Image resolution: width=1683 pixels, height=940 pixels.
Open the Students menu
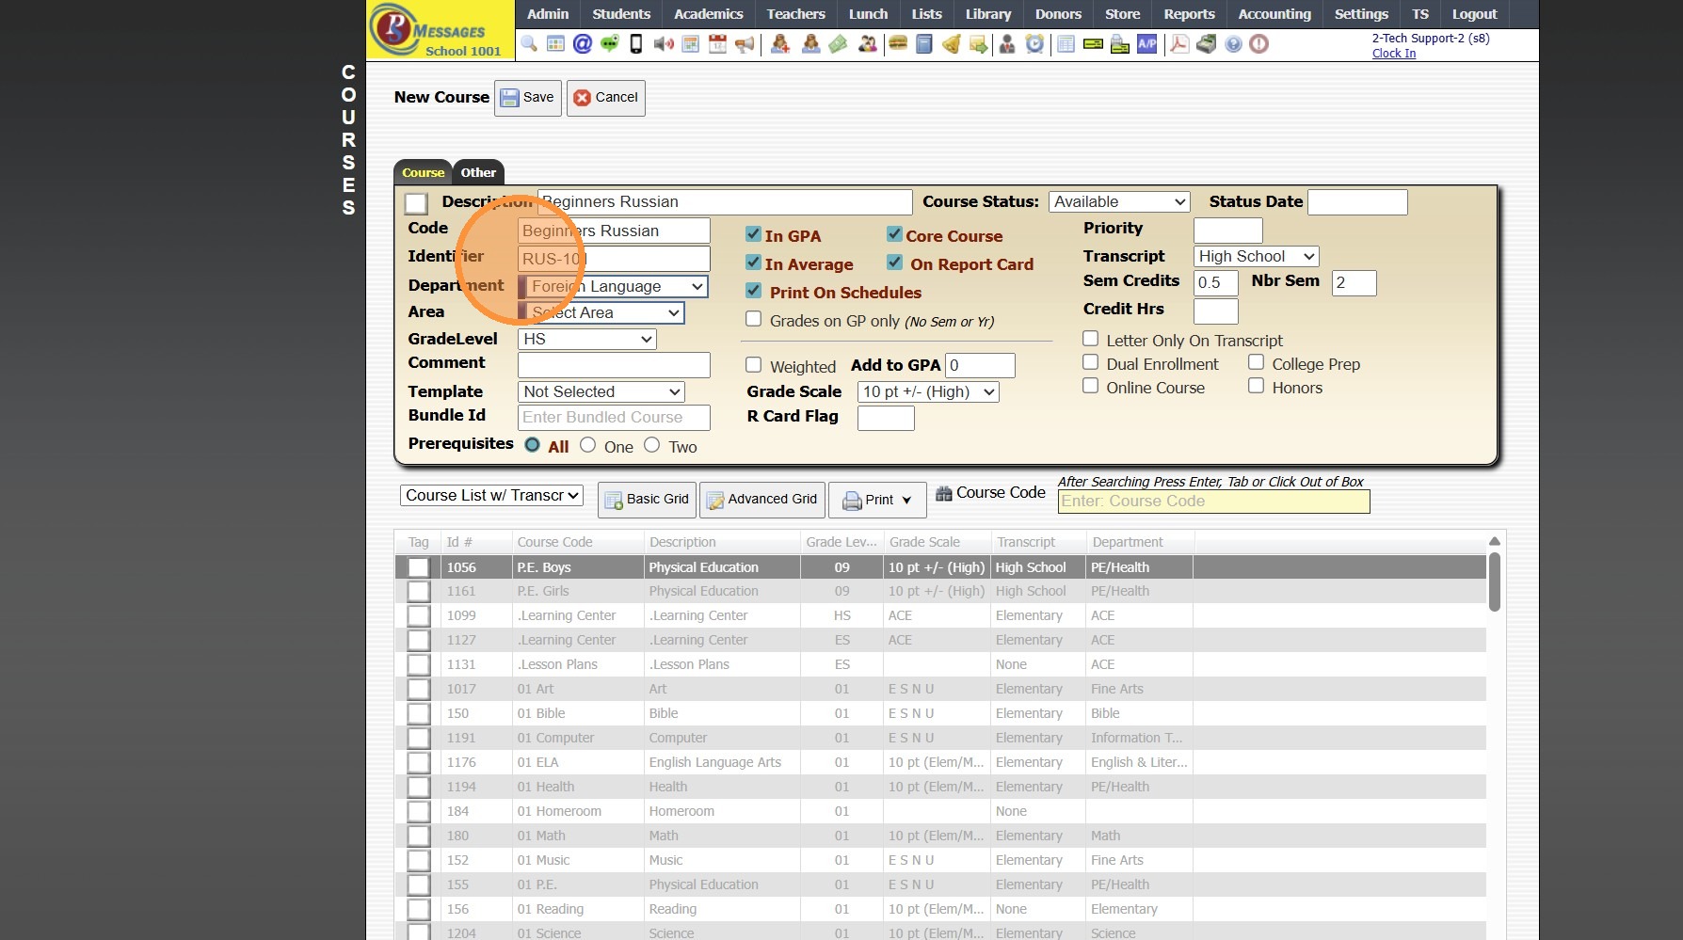621,14
